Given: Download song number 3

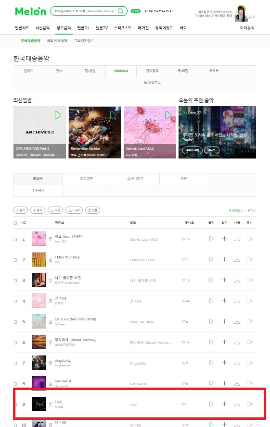Looking at the screenshot, I should [237, 280].
